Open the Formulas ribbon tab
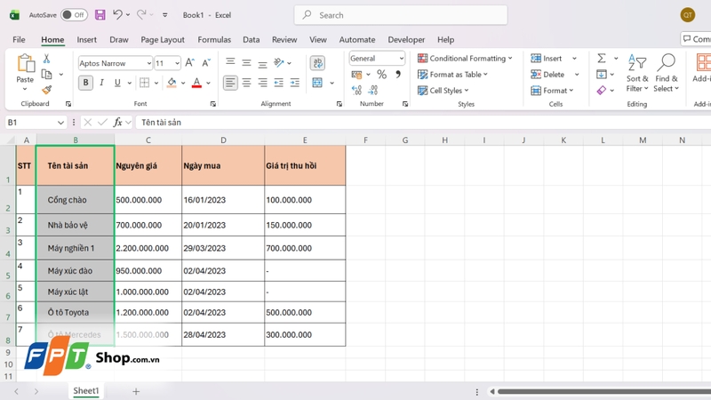 pos(214,39)
